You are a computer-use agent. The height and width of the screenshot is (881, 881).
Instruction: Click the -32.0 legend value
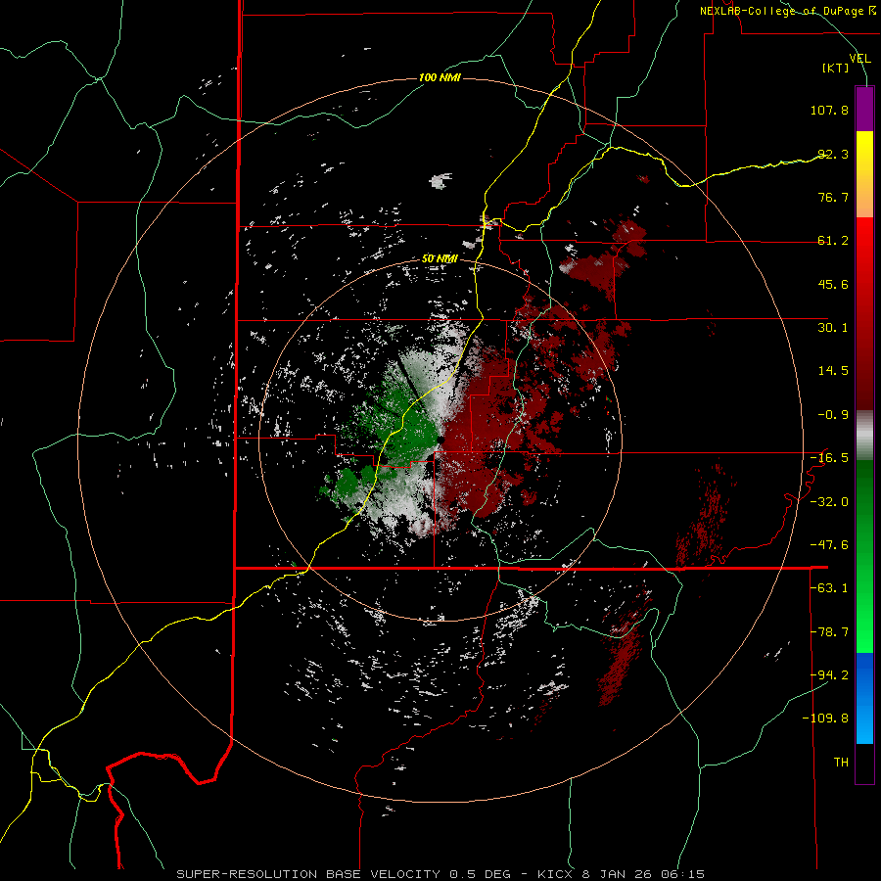pyautogui.click(x=829, y=502)
